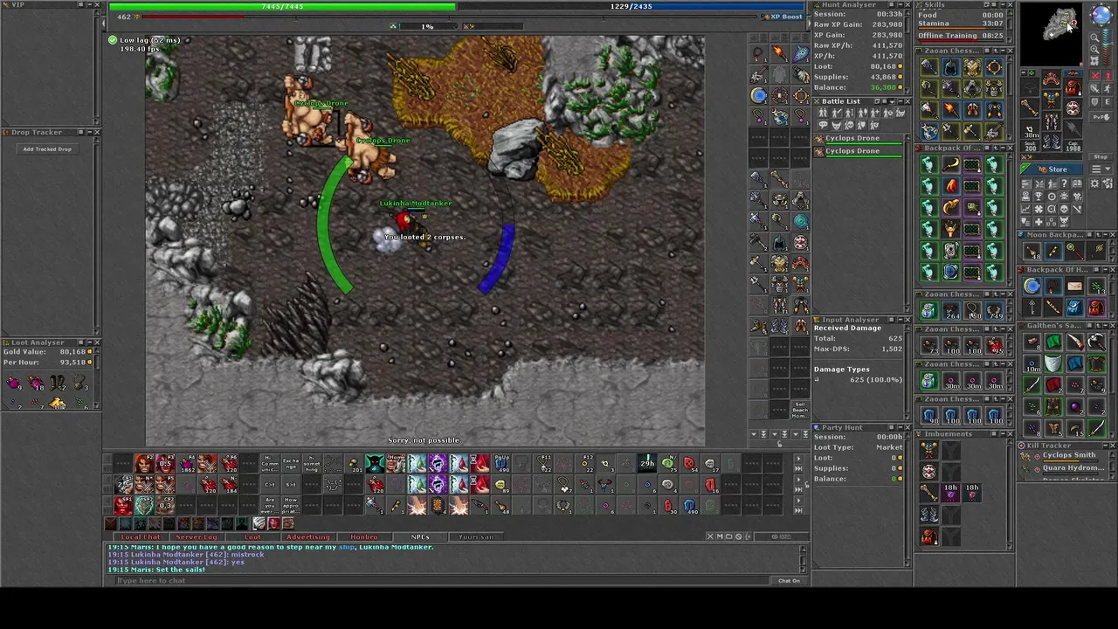The width and height of the screenshot is (1118, 629).
Task: Expand equipment panel with green plus button
Action: pos(1032,73)
